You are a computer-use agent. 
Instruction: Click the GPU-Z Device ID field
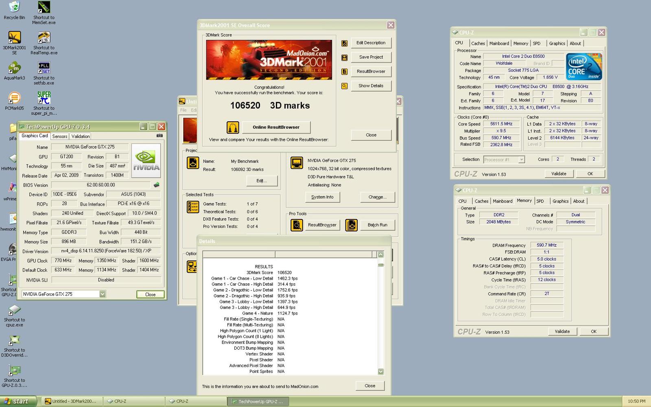point(64,194)
